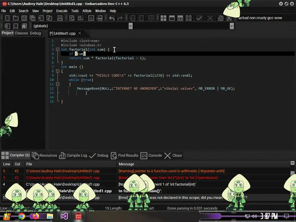Open the bottom panel Debug tab
The width and height of the screenshot is (296, 222).
(99, 156)
